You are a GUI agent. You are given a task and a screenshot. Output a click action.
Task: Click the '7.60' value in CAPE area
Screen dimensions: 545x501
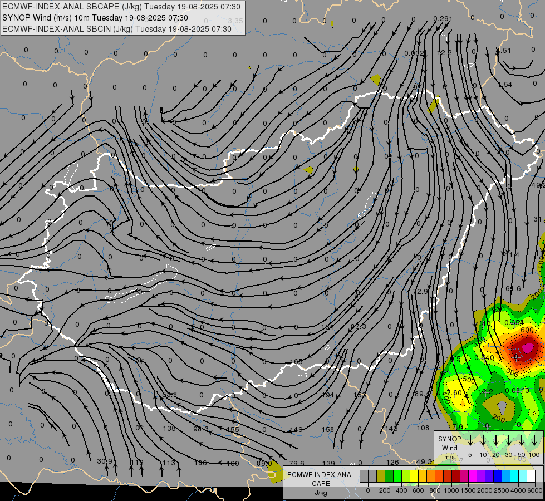454,392
